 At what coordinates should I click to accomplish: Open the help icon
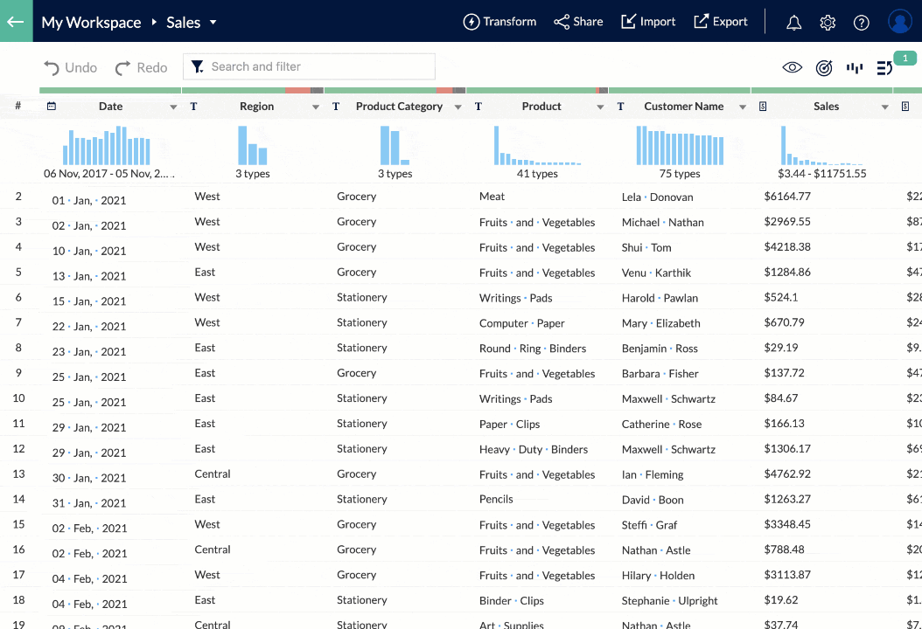tap(861, 22)
